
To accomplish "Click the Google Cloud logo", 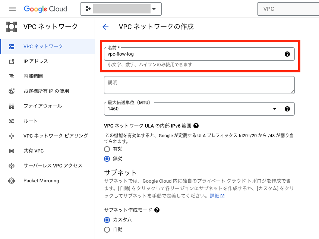I will [x=45, y=9].
